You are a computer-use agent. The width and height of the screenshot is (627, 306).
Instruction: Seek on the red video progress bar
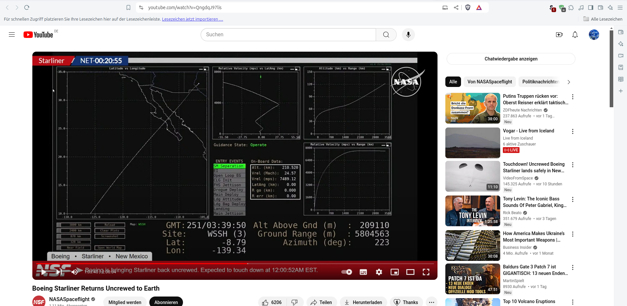[235, 263]
